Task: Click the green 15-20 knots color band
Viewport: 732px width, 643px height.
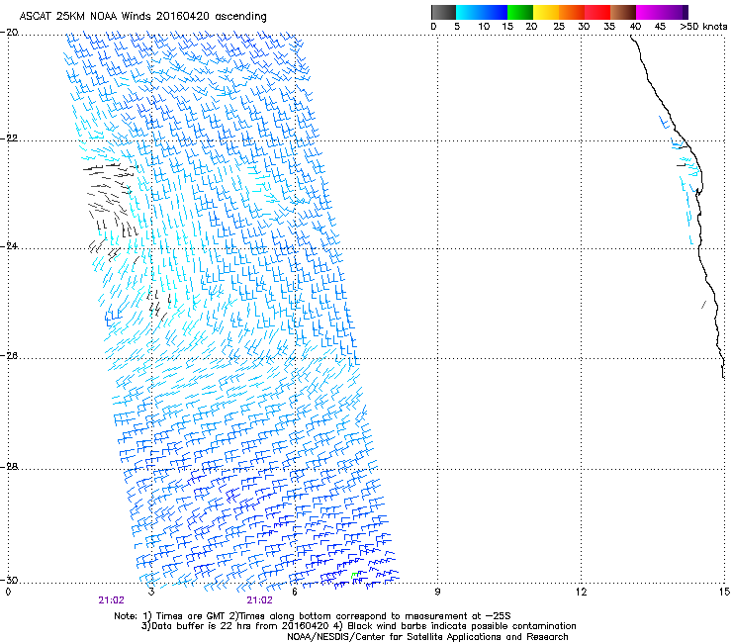Action: (520, 12)
